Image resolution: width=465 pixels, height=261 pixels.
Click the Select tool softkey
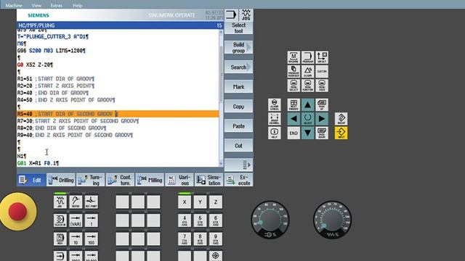click(238, 28)
